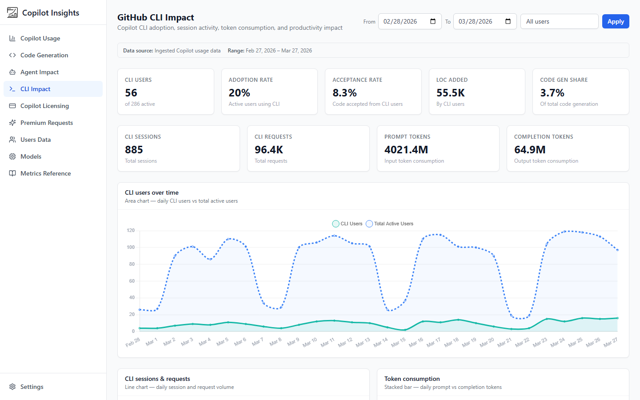
Task: Click the CLI Impact terminal icon
Action: coord(12,89)
